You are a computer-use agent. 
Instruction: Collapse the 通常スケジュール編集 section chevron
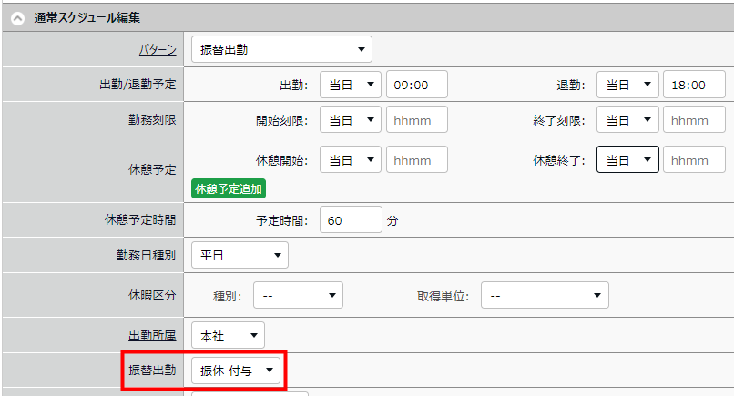pyautogui.click(x=18, y=19)
